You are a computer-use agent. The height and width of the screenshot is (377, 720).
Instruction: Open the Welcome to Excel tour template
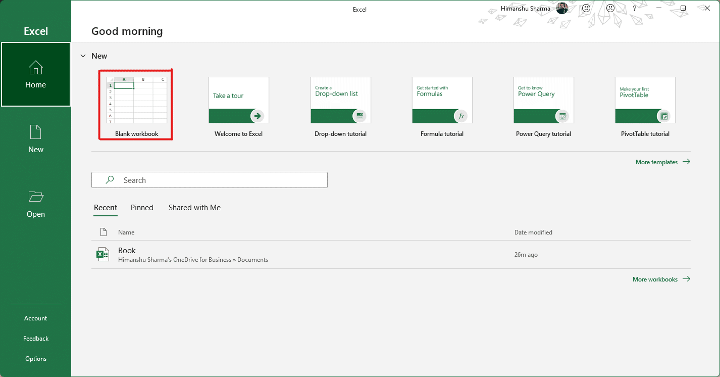pyautogui.click(x=238, y=107)
